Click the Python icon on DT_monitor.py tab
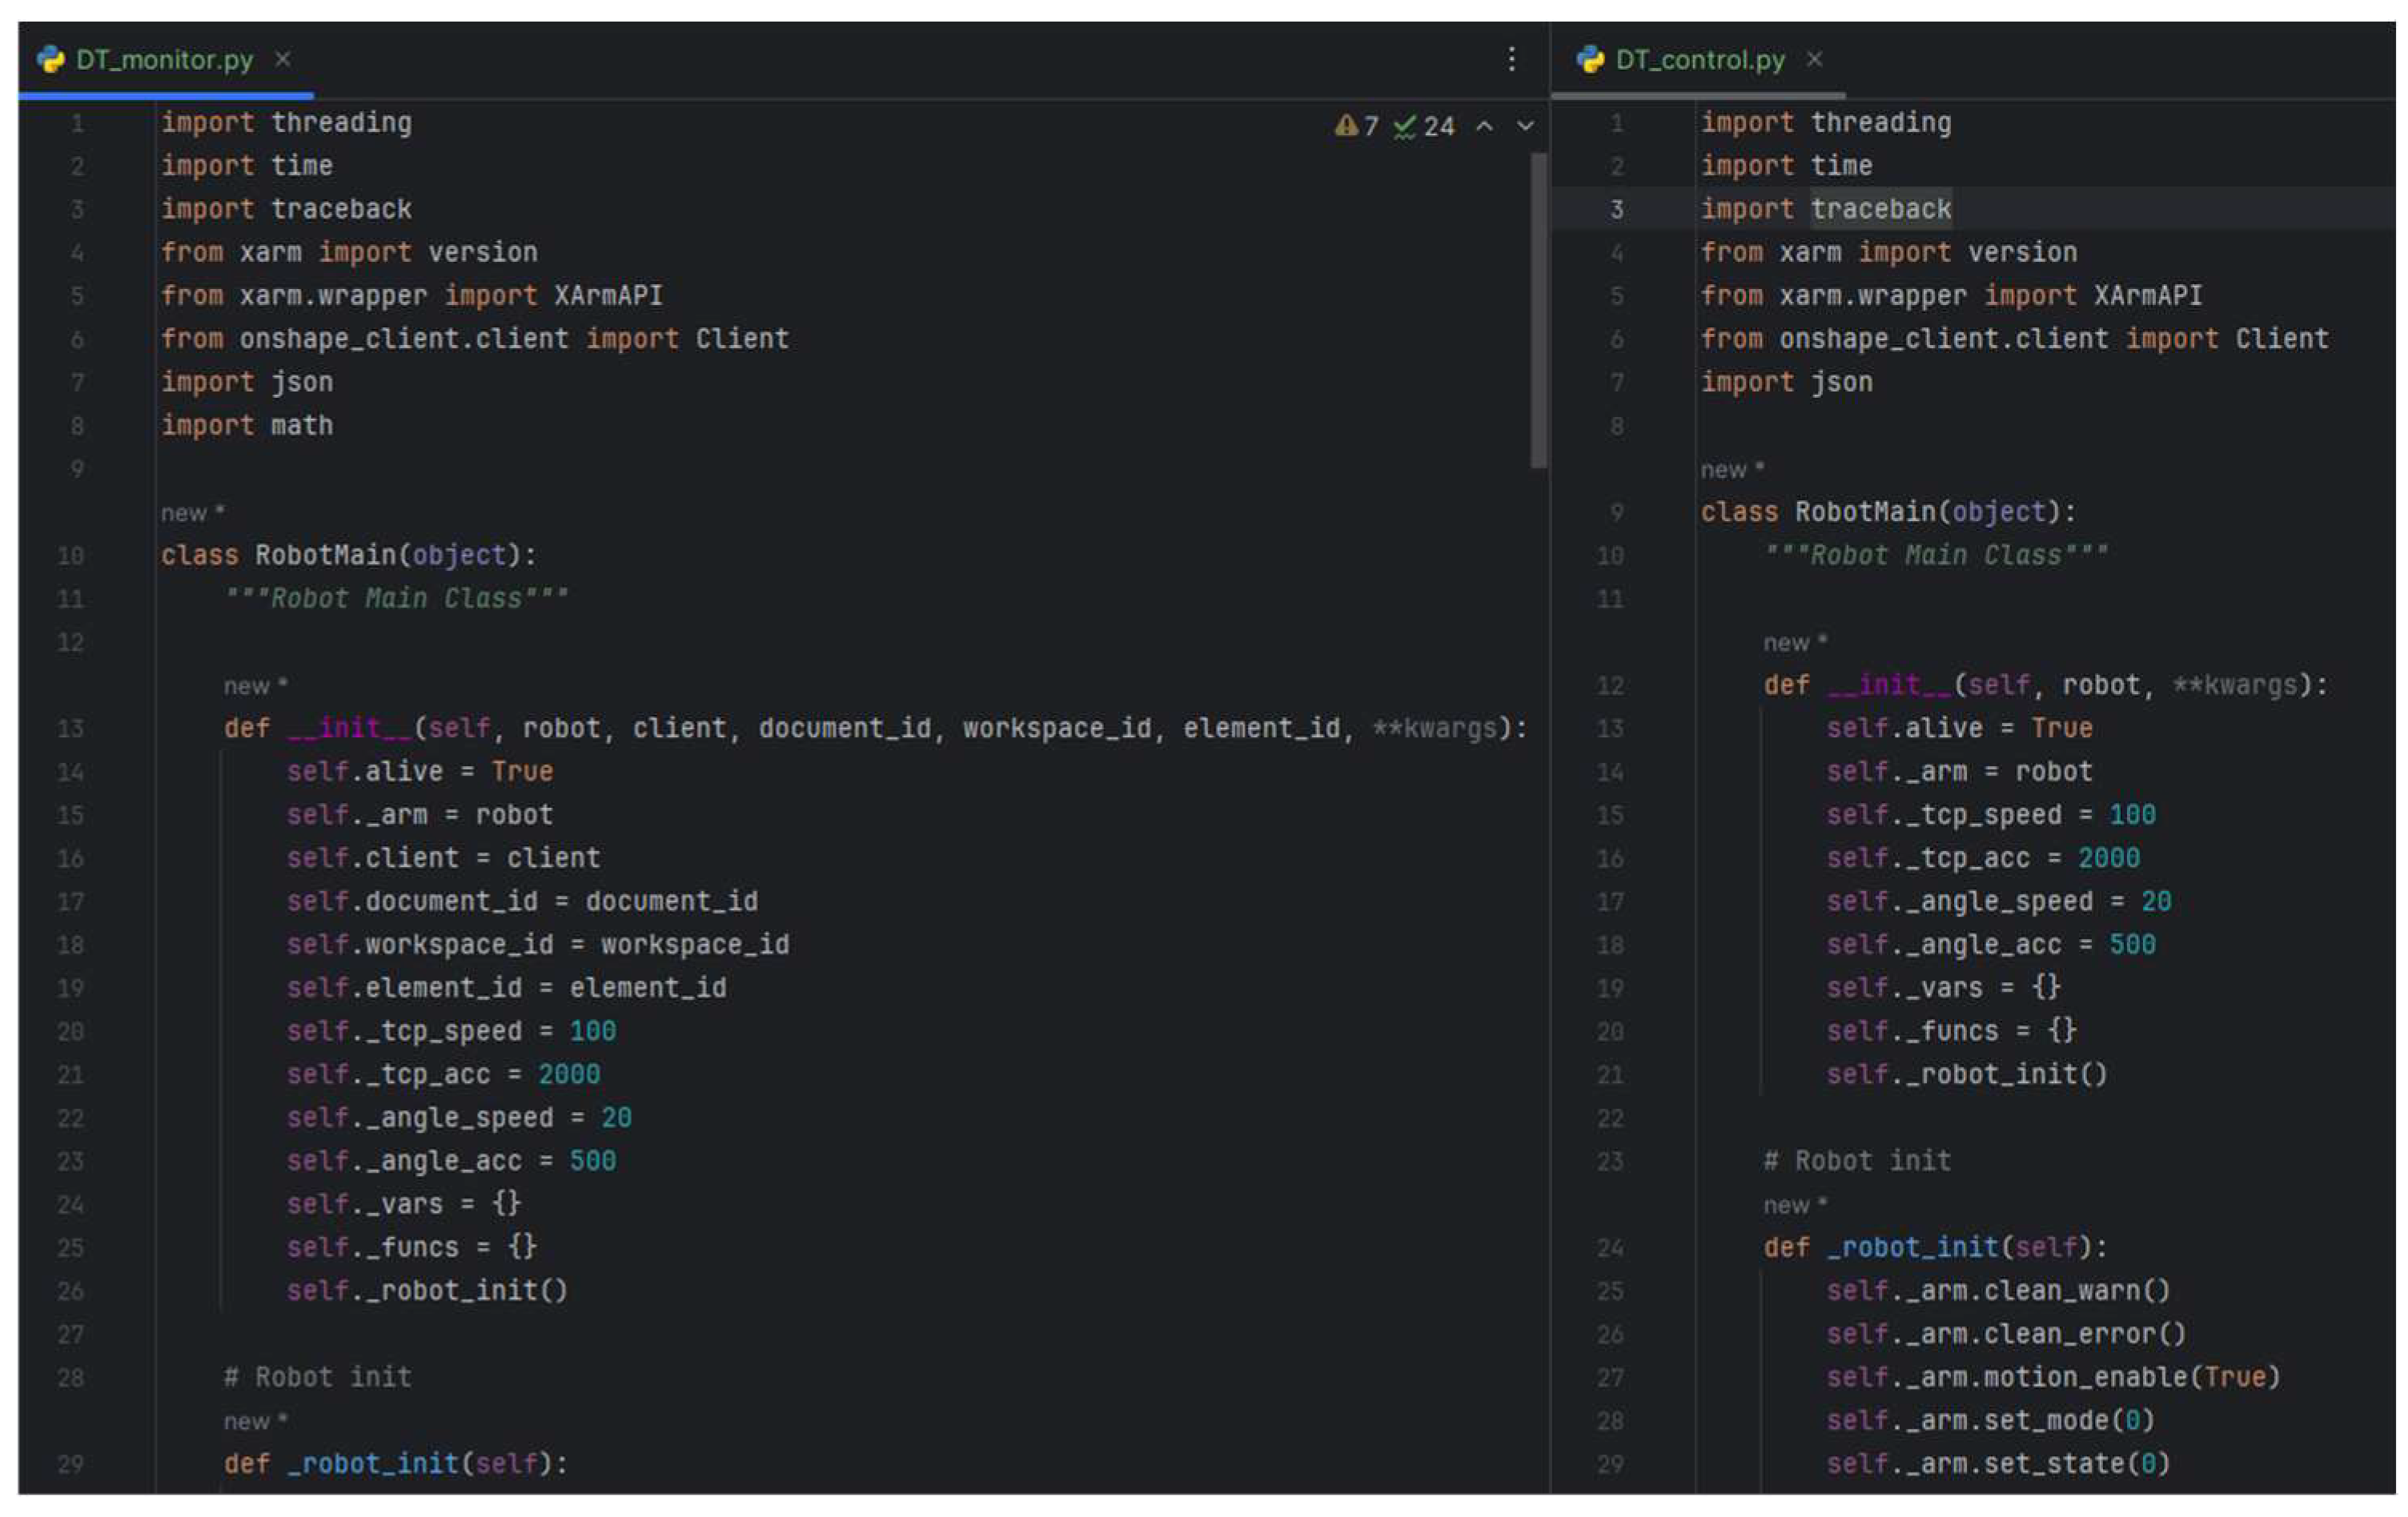Image resolution: width=2408 pixels, height=1517 pixels. 51,59
